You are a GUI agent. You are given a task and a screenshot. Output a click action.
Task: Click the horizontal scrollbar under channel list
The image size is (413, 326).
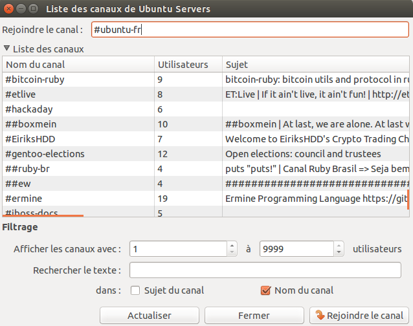[43, 216]
